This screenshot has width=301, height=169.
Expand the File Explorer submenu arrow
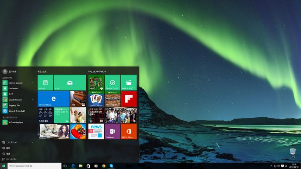coord(32,142)
